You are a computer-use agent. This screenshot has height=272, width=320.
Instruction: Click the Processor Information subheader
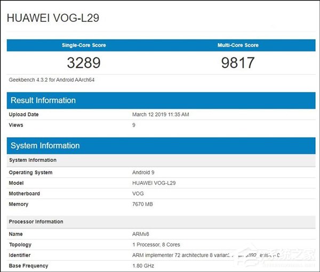161,222
